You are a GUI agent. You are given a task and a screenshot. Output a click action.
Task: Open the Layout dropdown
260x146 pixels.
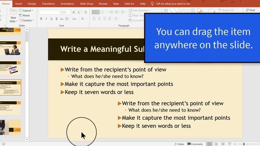click(x=26, y=11)
